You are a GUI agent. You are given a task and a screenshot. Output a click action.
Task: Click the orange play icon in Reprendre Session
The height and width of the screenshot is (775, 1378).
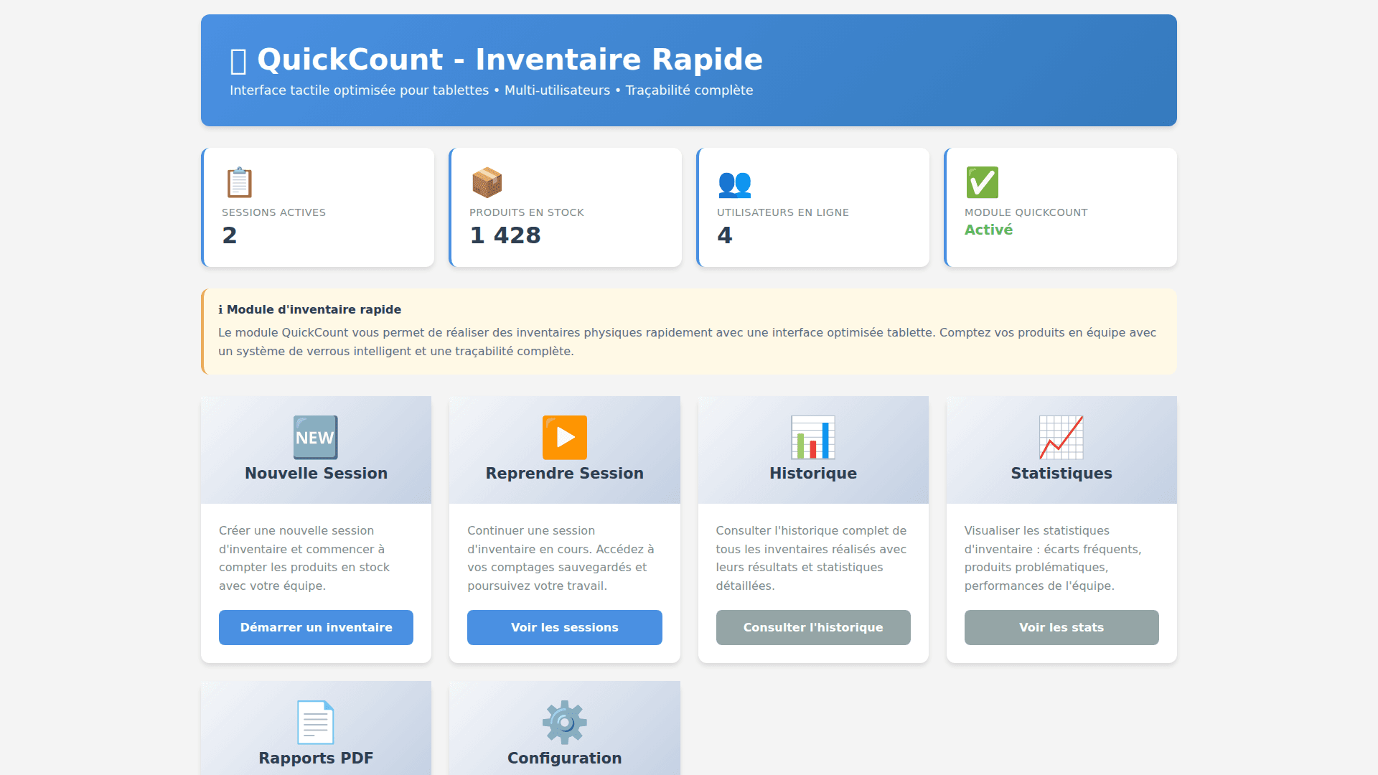[564, 437]
